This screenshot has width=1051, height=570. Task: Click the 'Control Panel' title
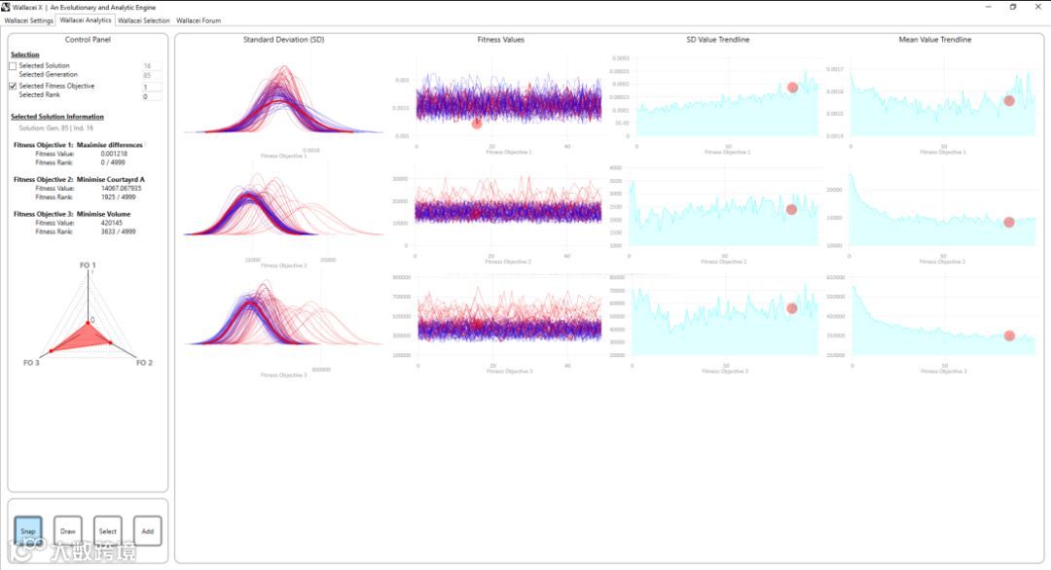click(x=88, y=40)
